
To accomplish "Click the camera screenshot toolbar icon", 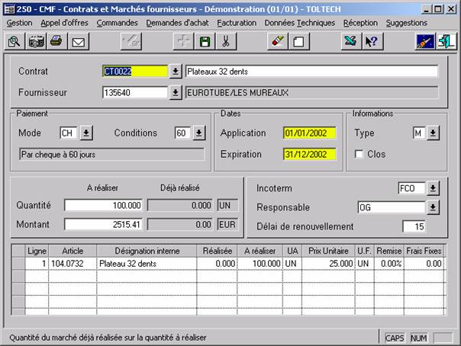I will pos(36,41).
